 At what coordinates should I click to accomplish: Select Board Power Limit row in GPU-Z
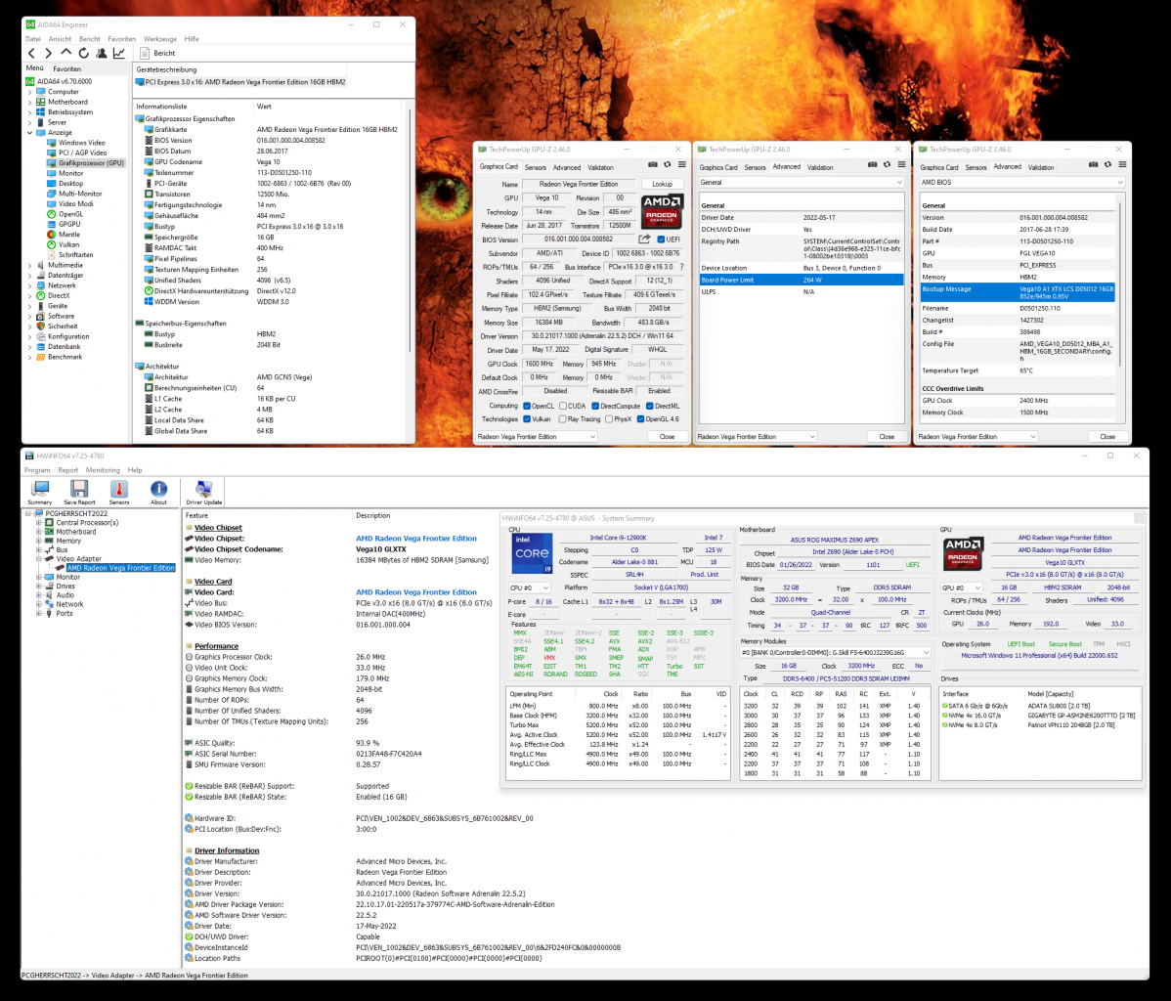point(801,281)
